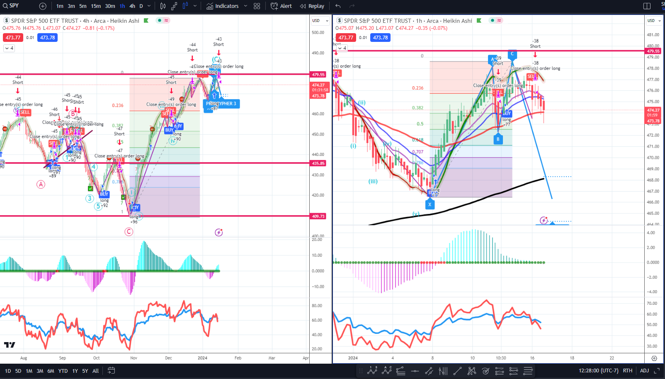Expand the time interval dropdown arrow
Image resolution: width=665 pixels, height=379 pixels.
149,6
